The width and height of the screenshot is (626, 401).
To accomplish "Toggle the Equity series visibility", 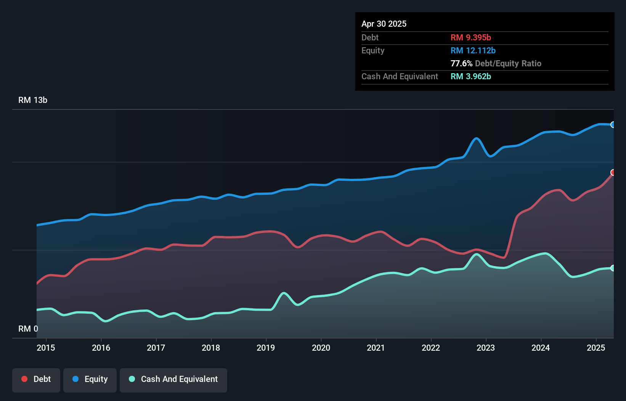I will (x=90, y=379).
